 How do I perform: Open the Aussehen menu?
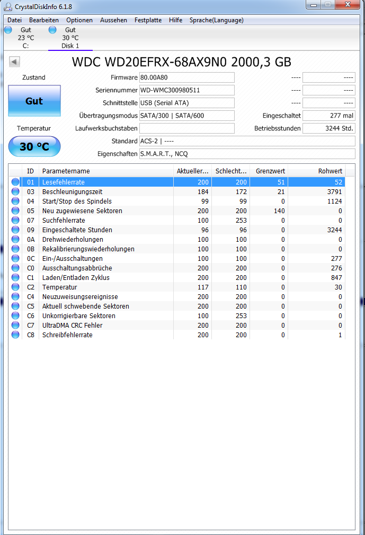click(113, 20)
